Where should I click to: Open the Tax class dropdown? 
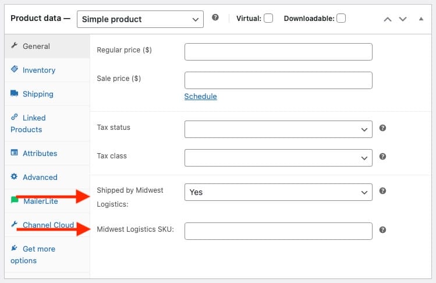278,158
